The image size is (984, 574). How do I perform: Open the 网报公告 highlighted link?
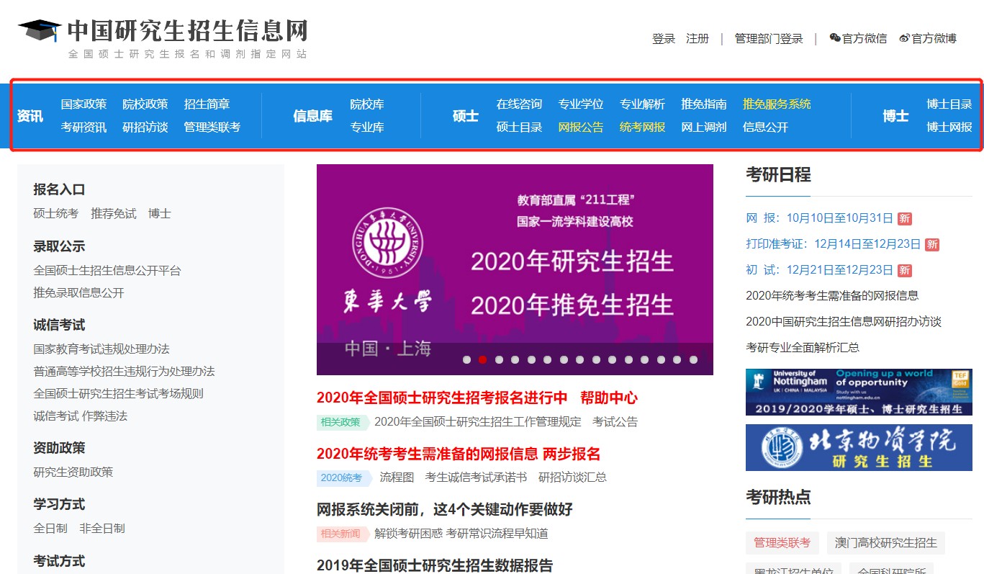[x=580, y=127]
